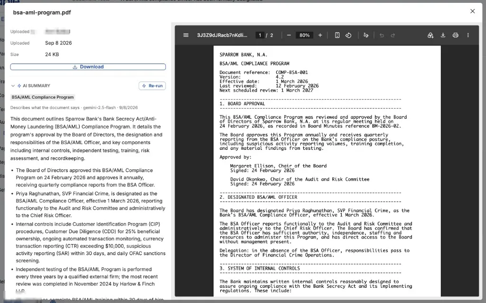
Task: Click David Okonkwo signatory line
Action: pyautogui.click(x=300, y=179)
